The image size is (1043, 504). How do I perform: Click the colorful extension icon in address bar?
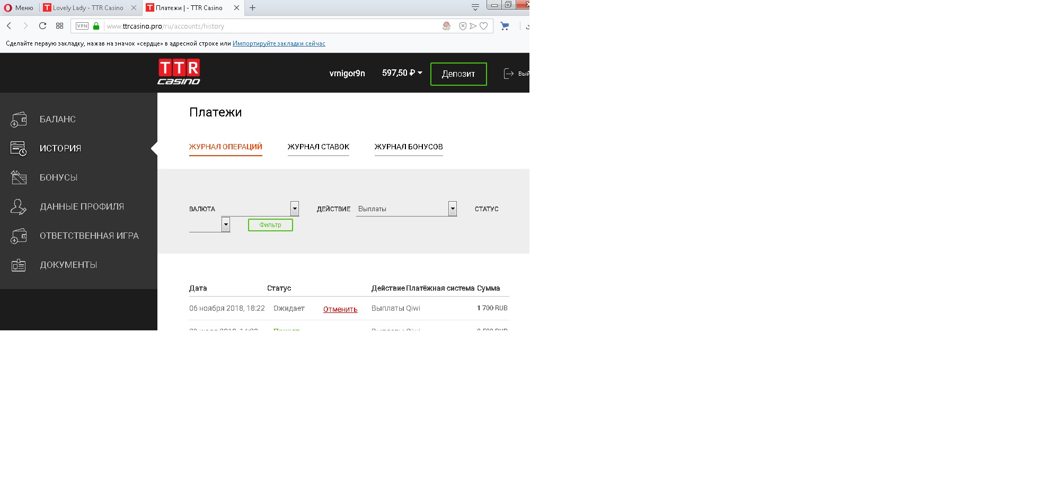point(446,26)
